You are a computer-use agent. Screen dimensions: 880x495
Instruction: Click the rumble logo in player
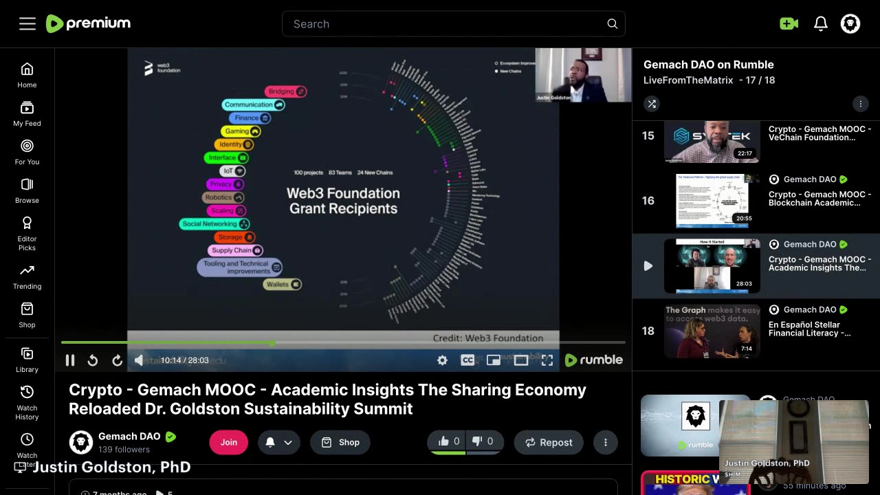point(593,360)
